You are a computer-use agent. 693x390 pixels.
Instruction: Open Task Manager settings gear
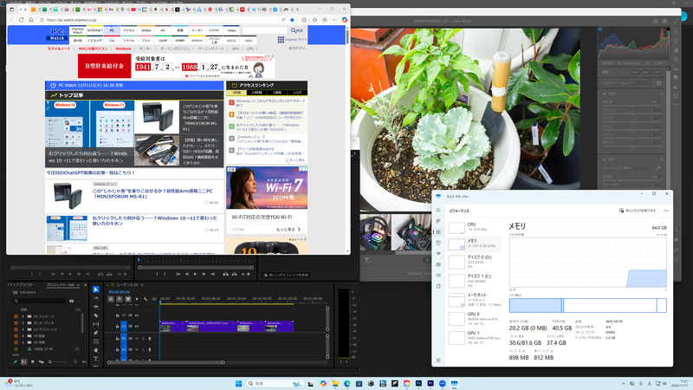click(438, 360)
